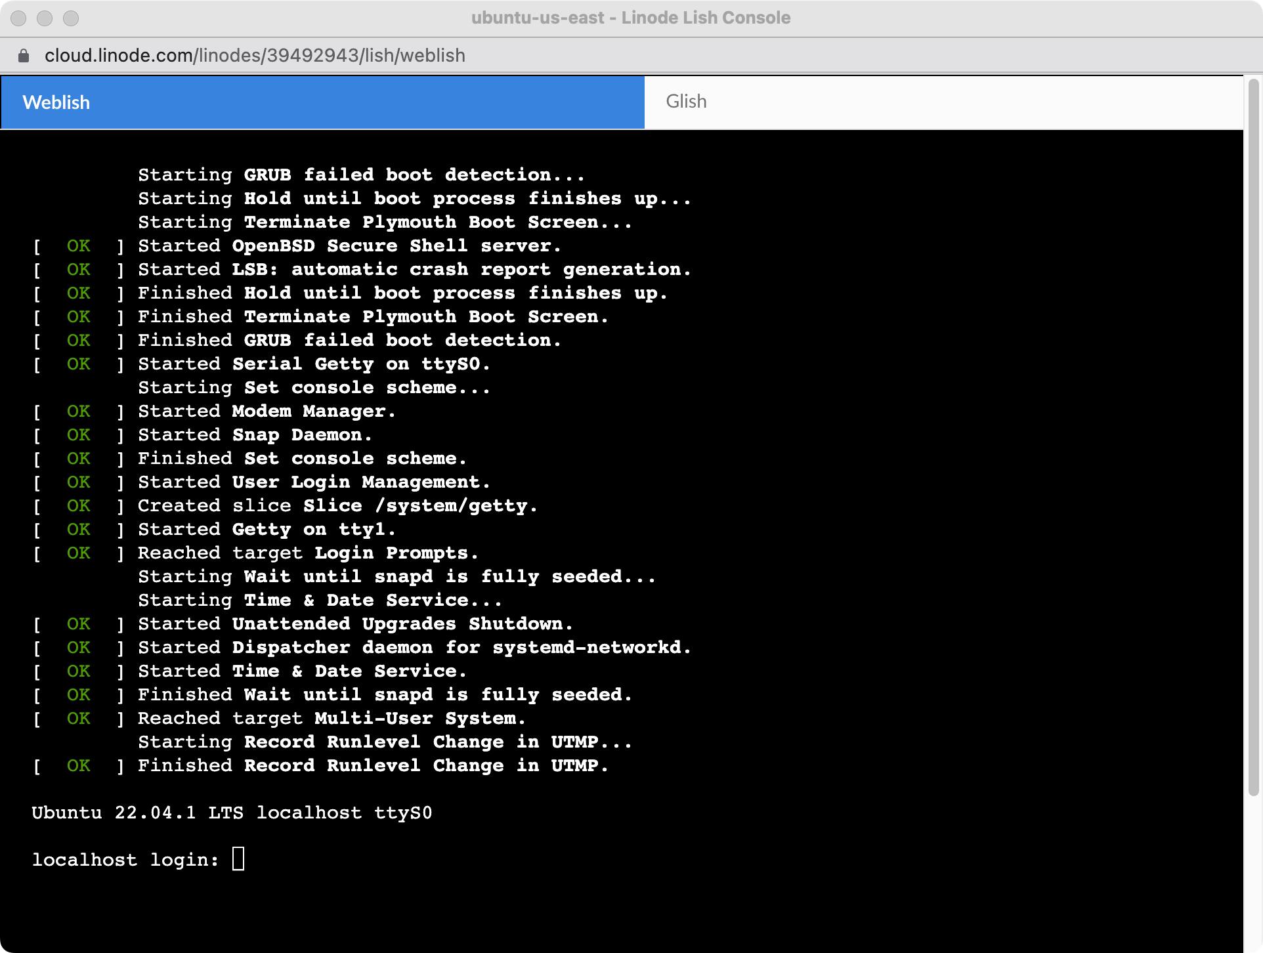Select the Weblish tab
The image size is (1263, 953).
(x=56, y=102)
